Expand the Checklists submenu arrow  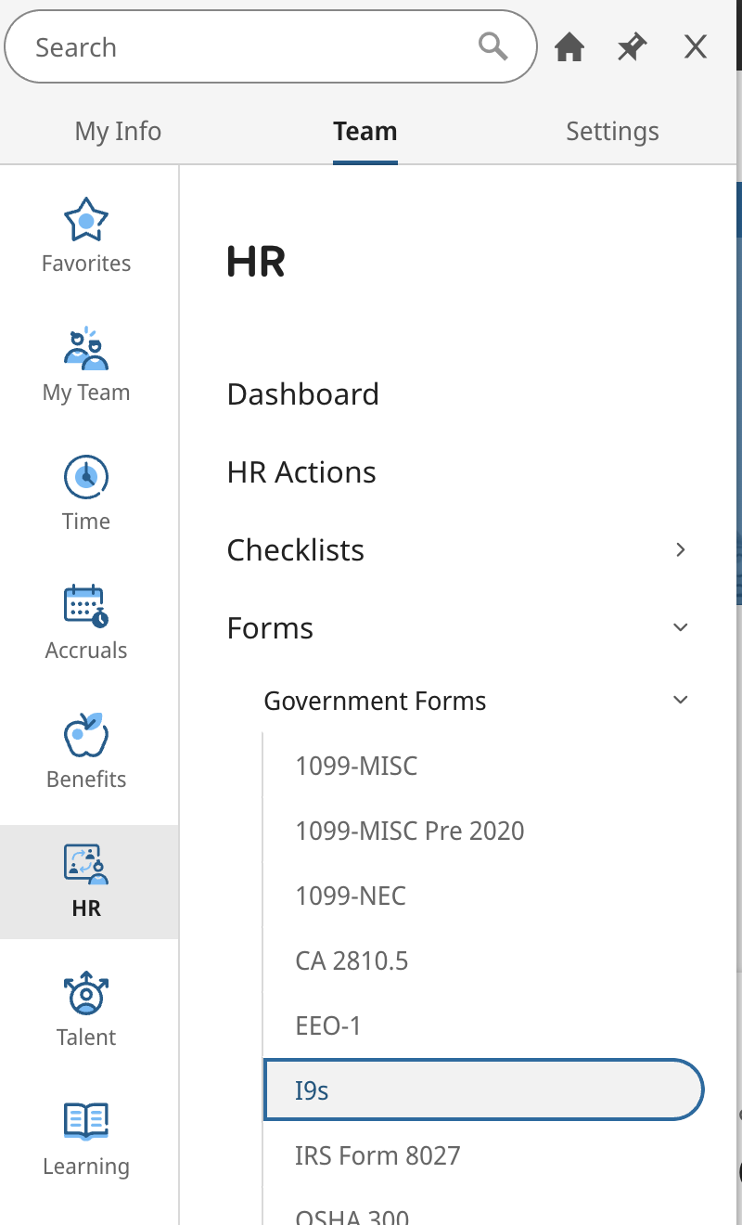click(x=681, y=549)
